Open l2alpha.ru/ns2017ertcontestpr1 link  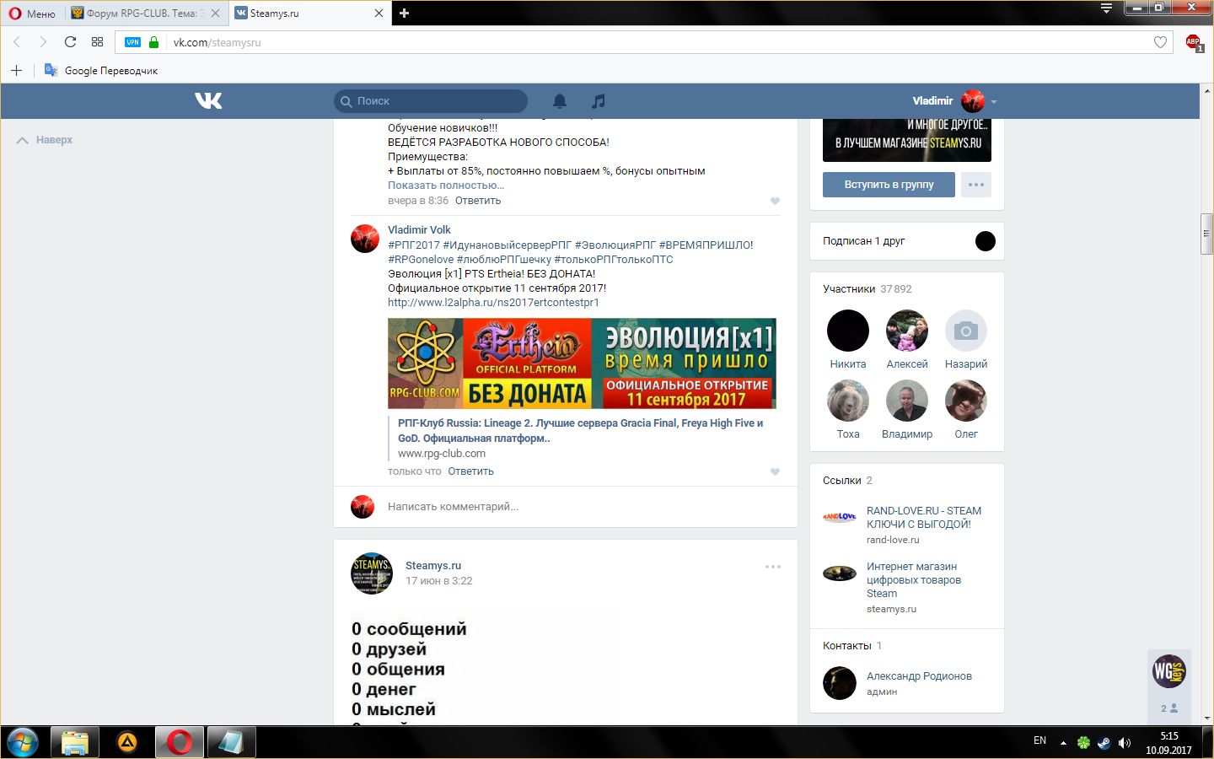(x=493, y=302)
